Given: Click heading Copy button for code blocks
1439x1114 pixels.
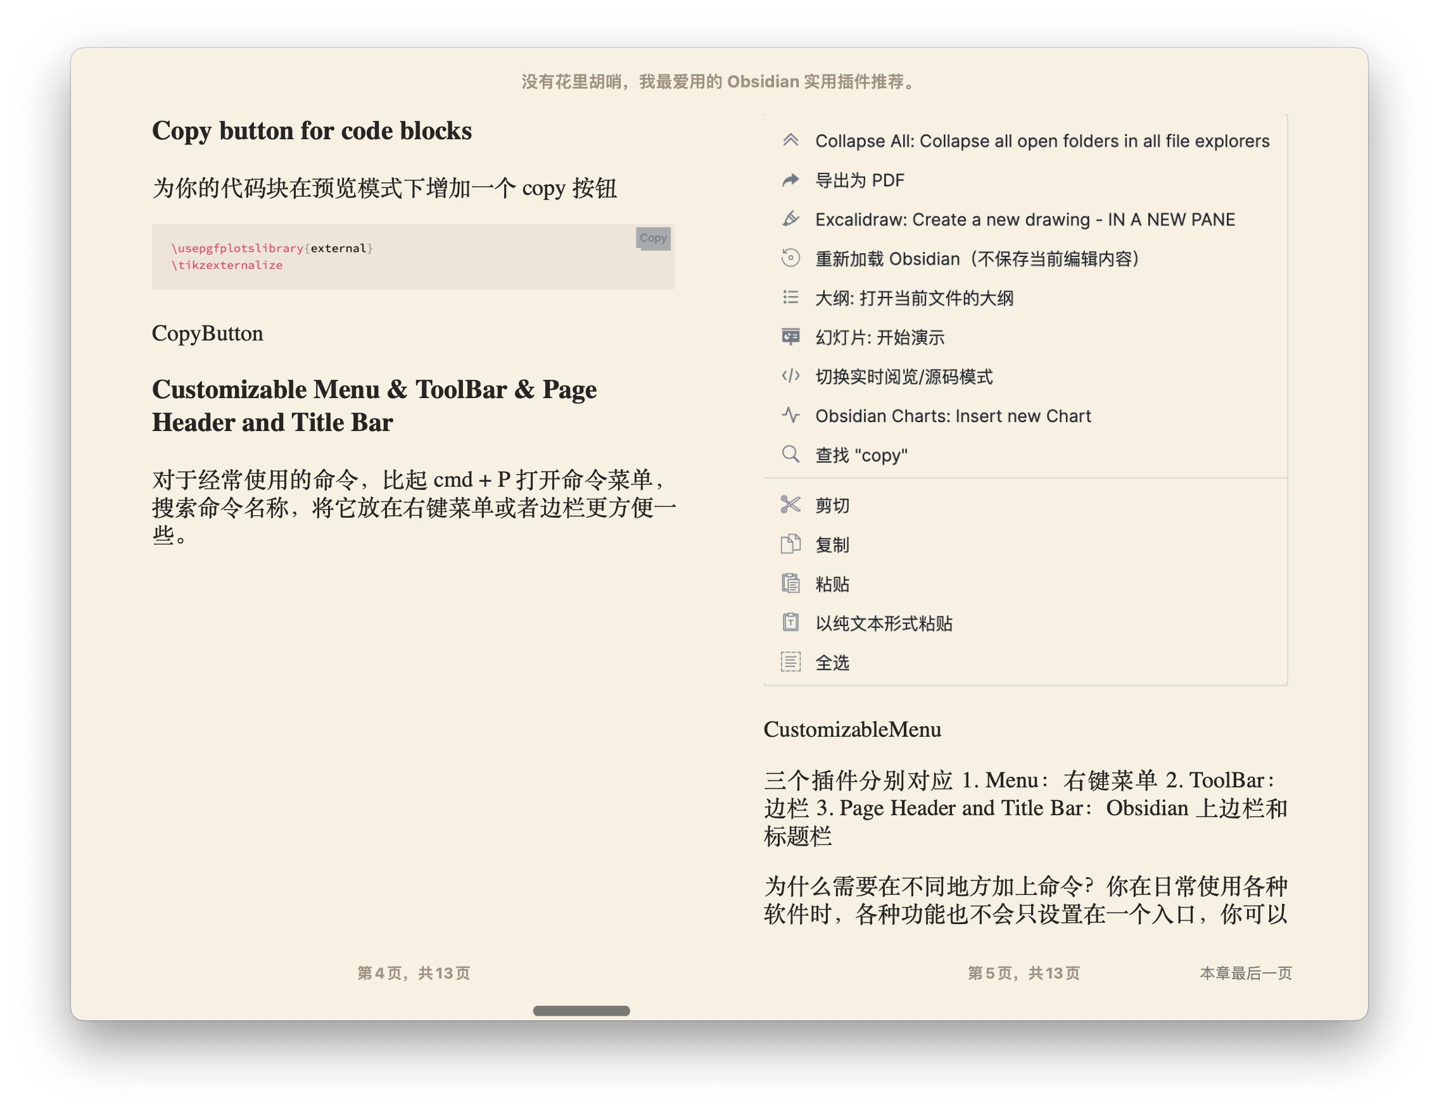Looking at the screenshot, I should pos(312,131).
